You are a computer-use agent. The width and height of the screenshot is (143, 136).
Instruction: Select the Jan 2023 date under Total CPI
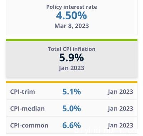pyautogui.click(x=71, y=68)
